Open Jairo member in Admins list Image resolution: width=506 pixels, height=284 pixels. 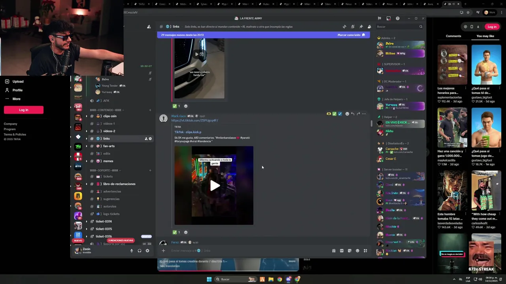tap(400, 45)
